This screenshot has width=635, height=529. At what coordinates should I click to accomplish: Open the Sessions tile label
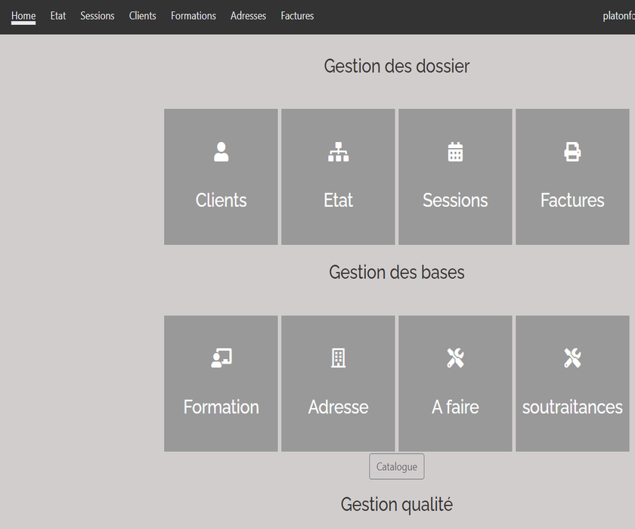[x=455, y=200]
